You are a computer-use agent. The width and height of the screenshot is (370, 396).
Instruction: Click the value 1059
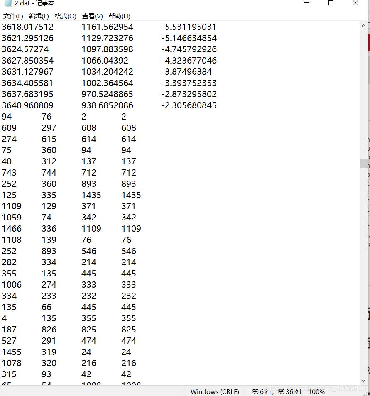(x=12, y=218)
